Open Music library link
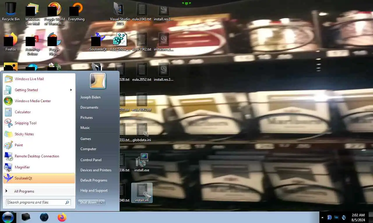 click(85, 128)
